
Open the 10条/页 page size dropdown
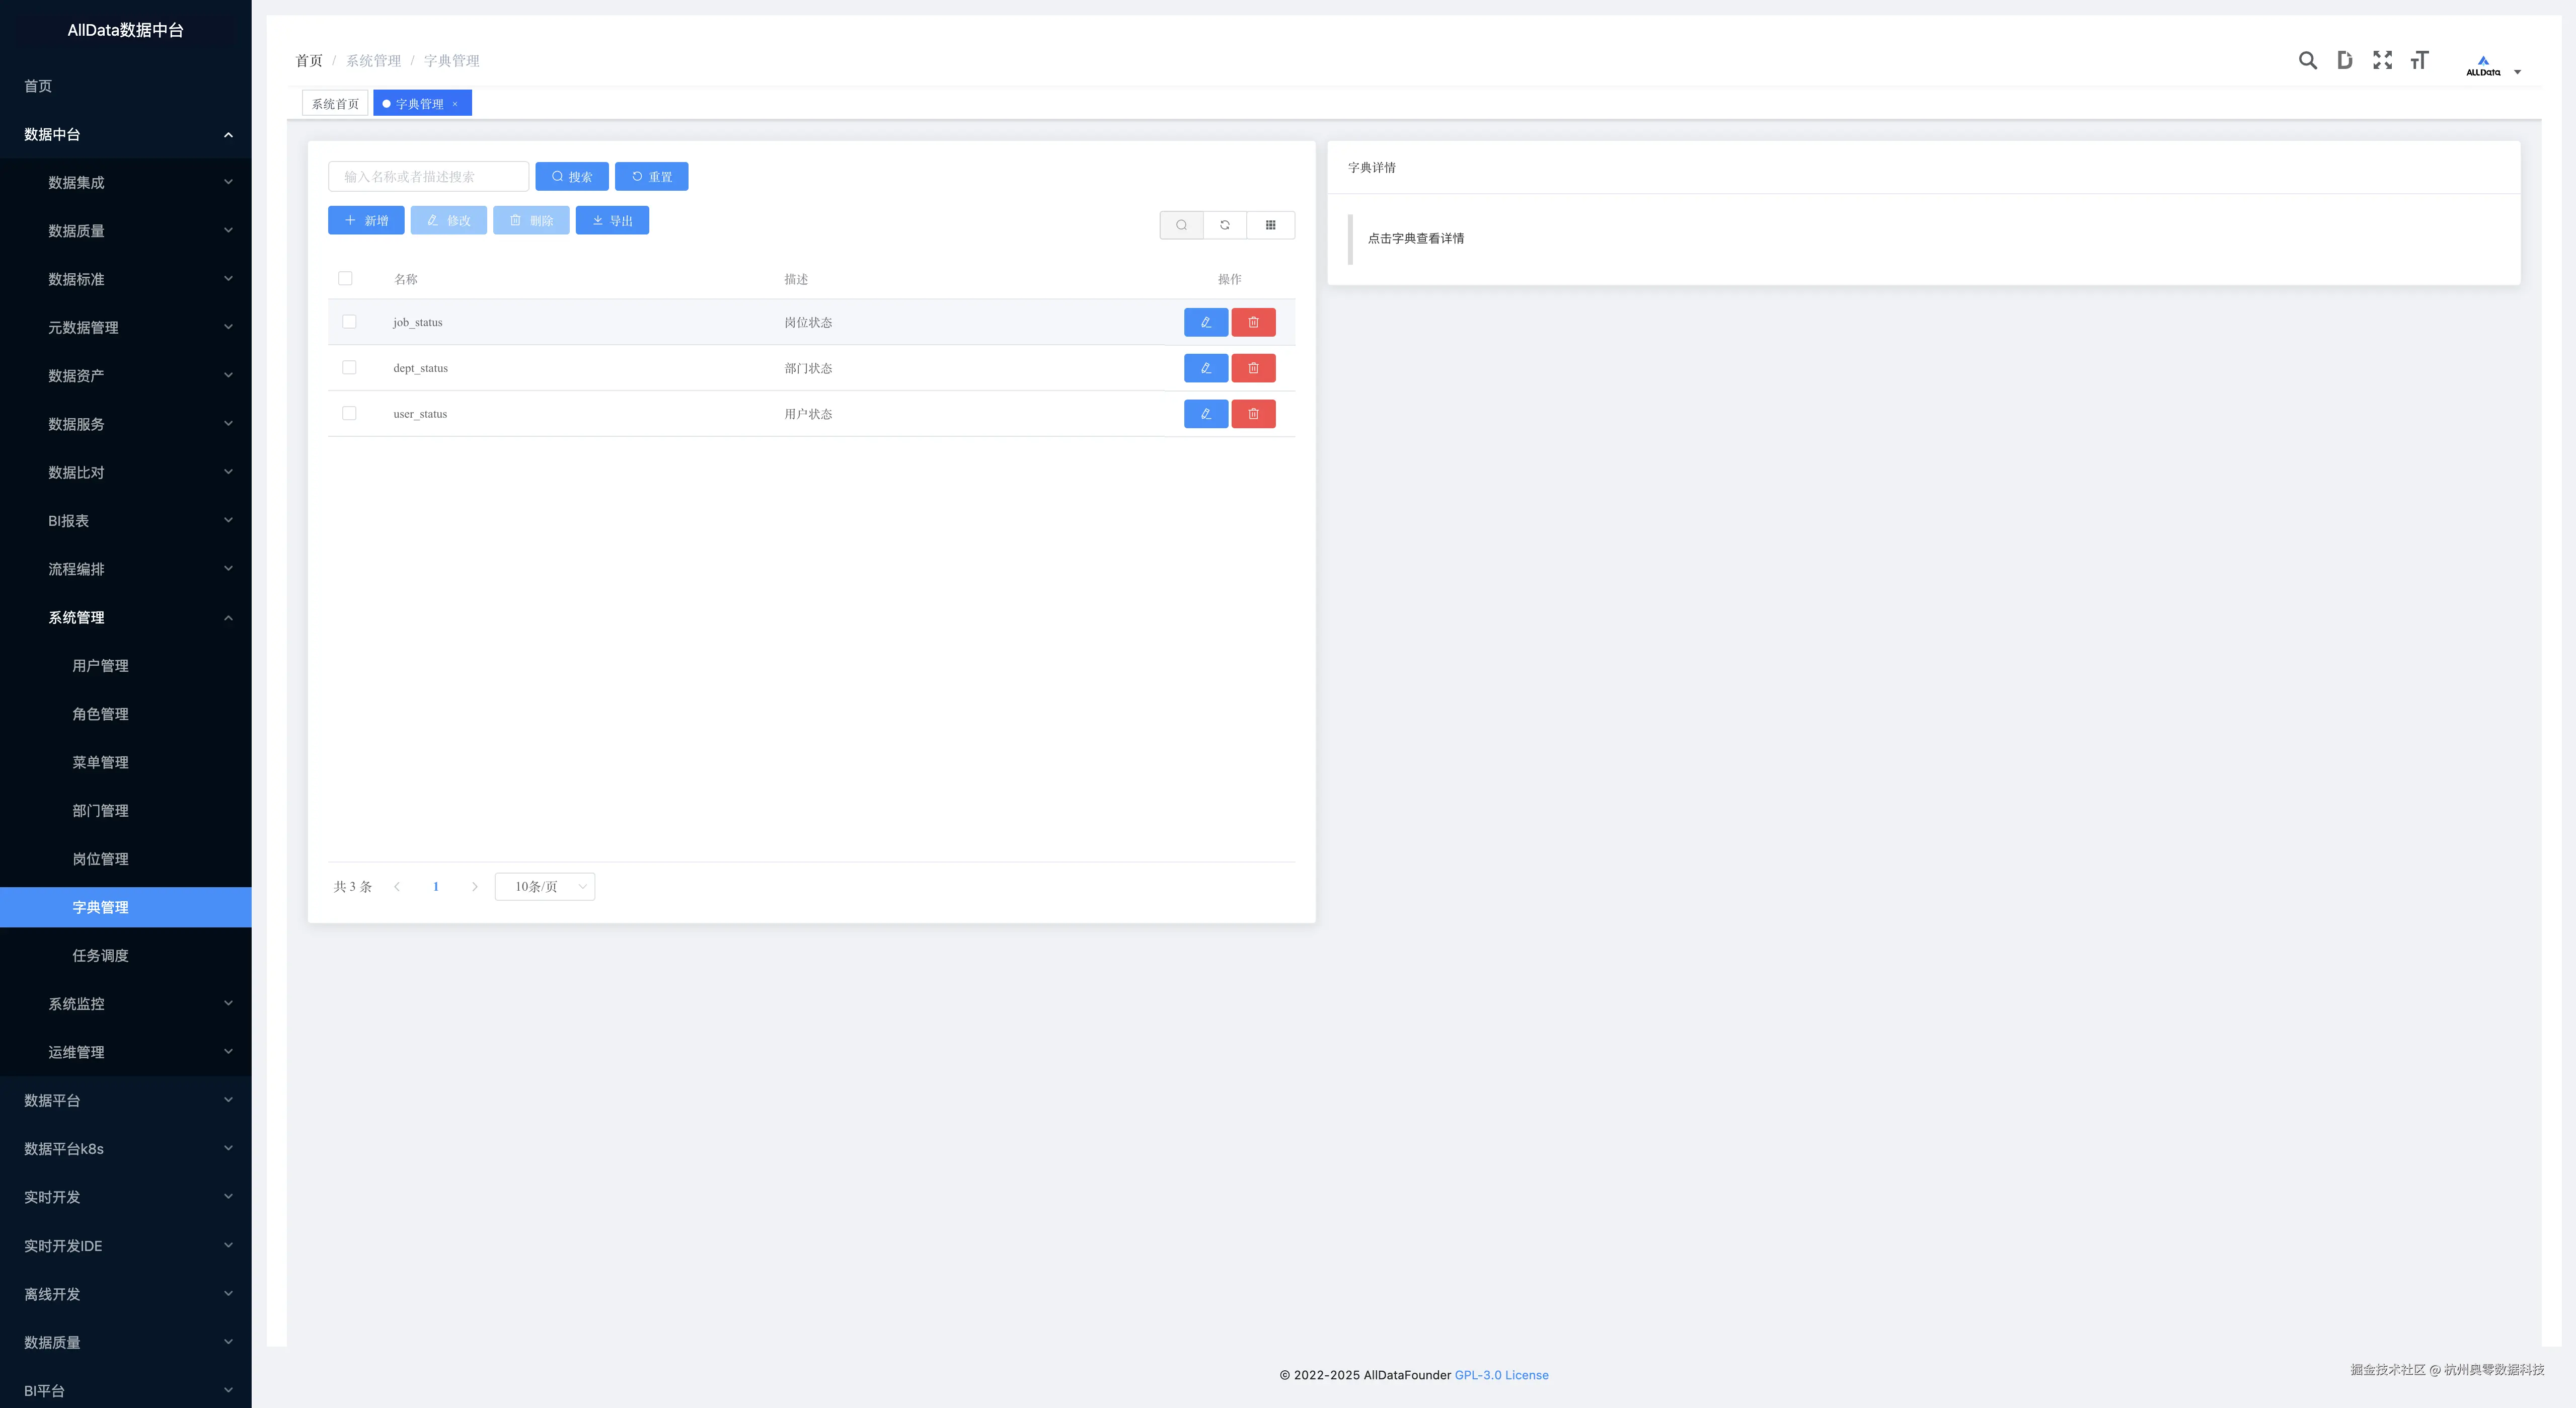coord(545,887)
